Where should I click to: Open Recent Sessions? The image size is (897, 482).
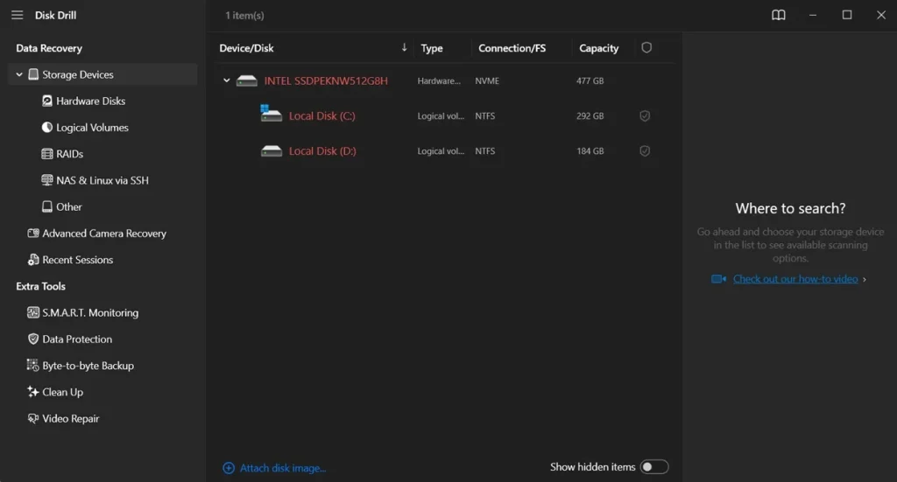click(78, 260)
